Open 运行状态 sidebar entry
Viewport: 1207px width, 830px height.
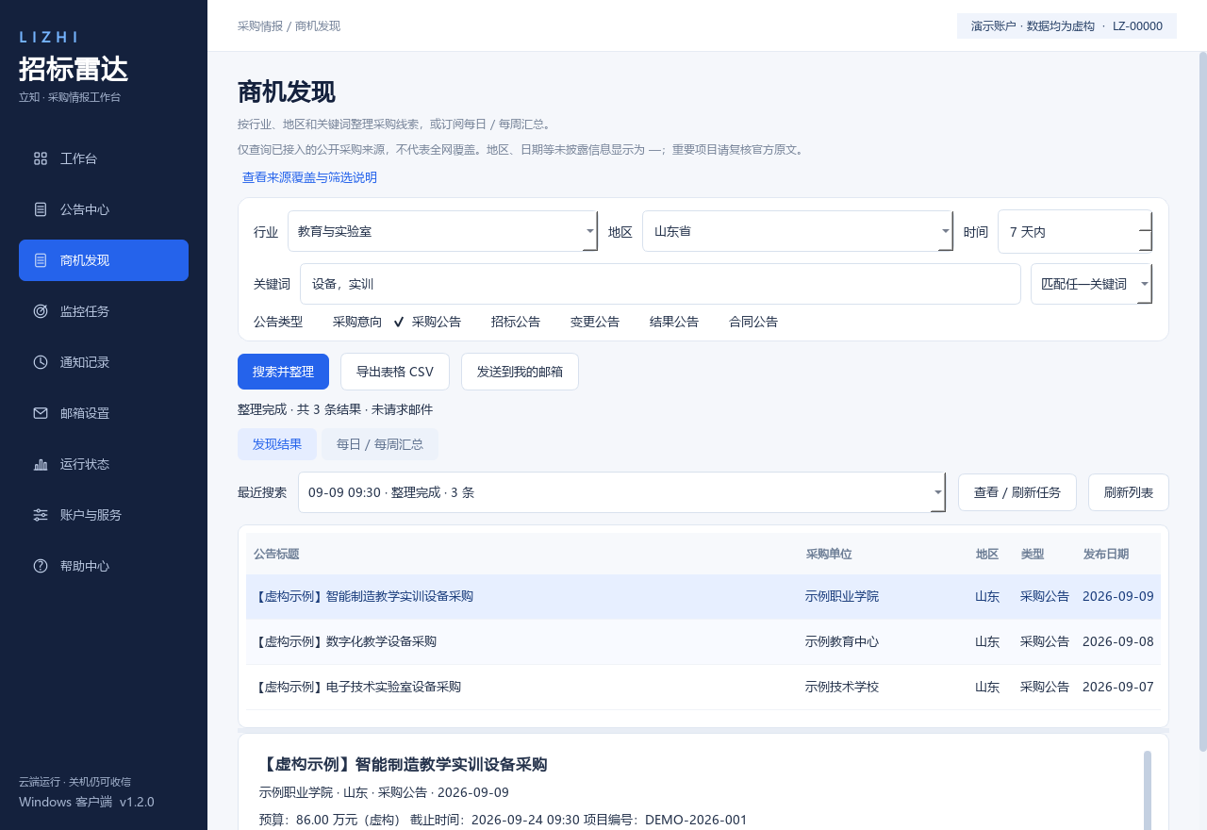(x=104, y=464)
